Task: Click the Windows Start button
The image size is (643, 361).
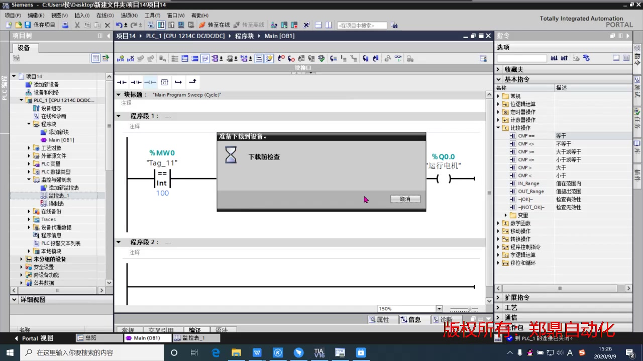Action: point(10,352)
